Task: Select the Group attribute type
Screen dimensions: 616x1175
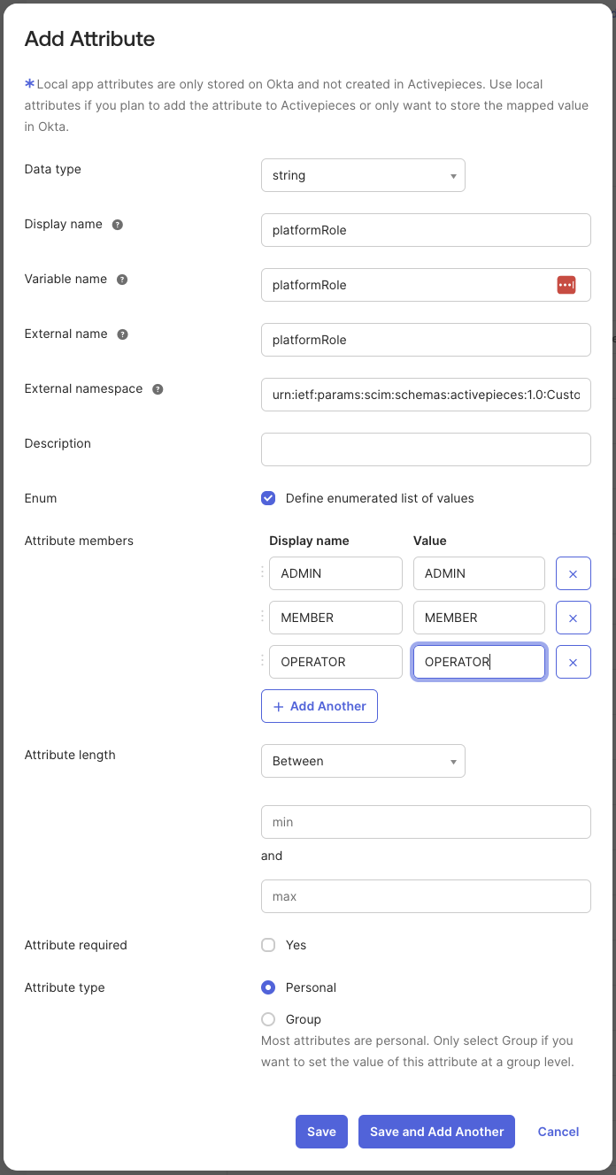Action: tap(268, 1018)
